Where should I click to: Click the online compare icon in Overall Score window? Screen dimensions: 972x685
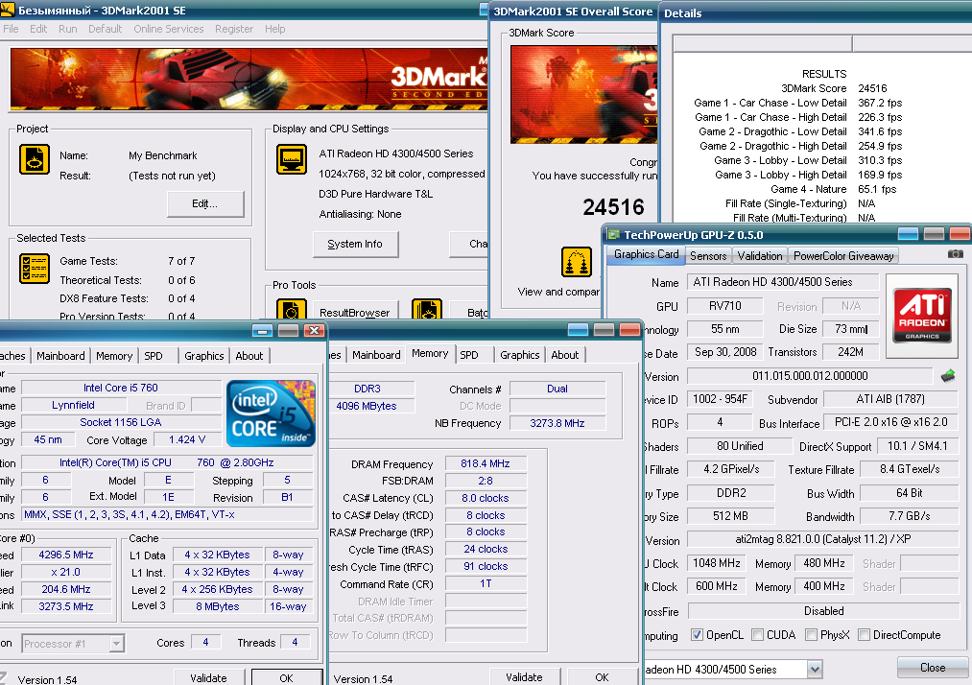[577, 261]
